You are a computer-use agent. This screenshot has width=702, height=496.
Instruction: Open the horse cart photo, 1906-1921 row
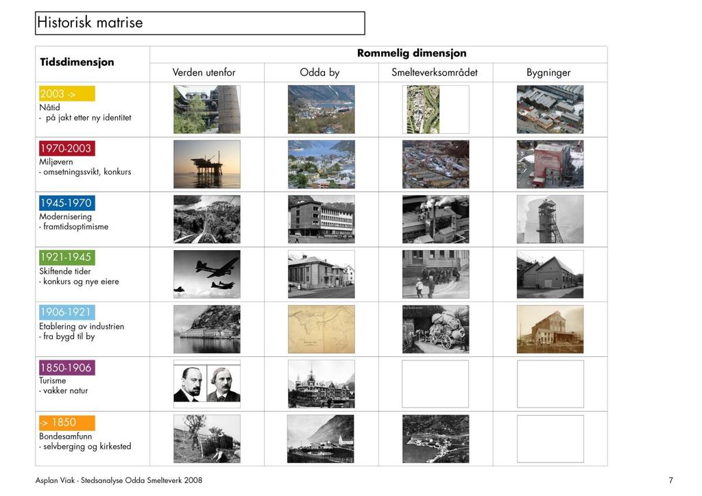pyautogui.click(x=435, y=329)
